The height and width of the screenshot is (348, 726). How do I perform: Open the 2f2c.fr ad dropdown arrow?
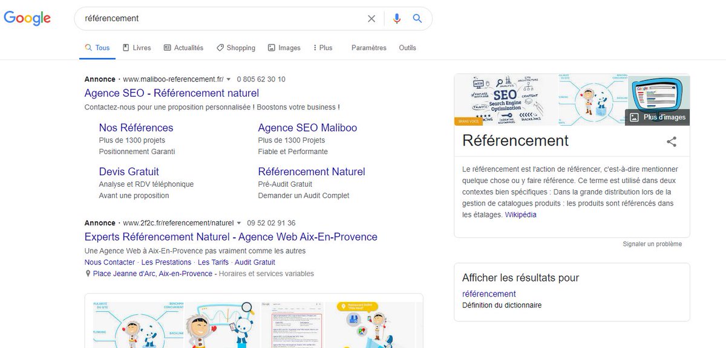click(239, 224)
